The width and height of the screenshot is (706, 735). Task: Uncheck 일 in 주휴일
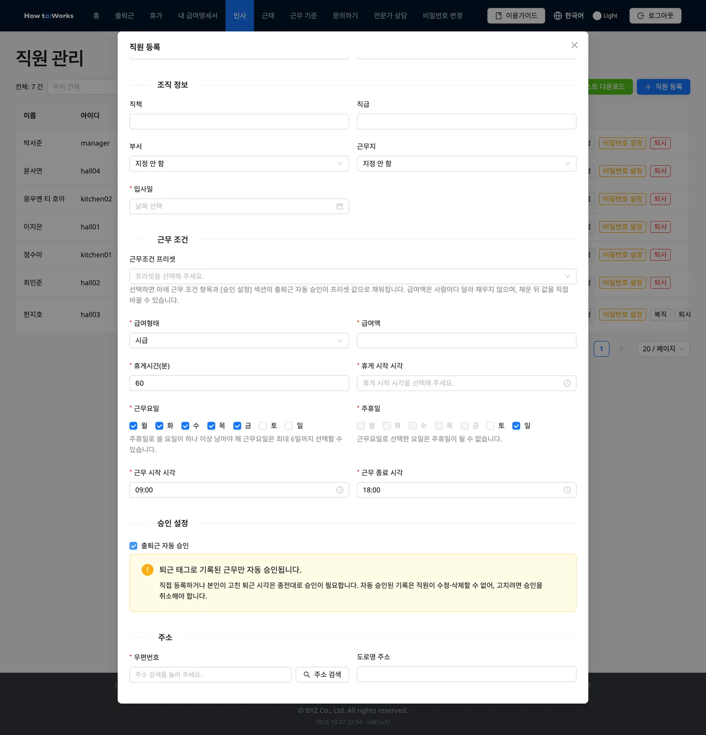516,426
